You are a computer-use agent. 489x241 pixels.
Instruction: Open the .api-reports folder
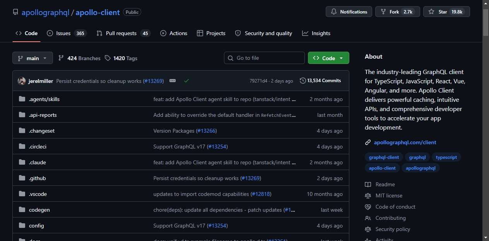[43, 115]
